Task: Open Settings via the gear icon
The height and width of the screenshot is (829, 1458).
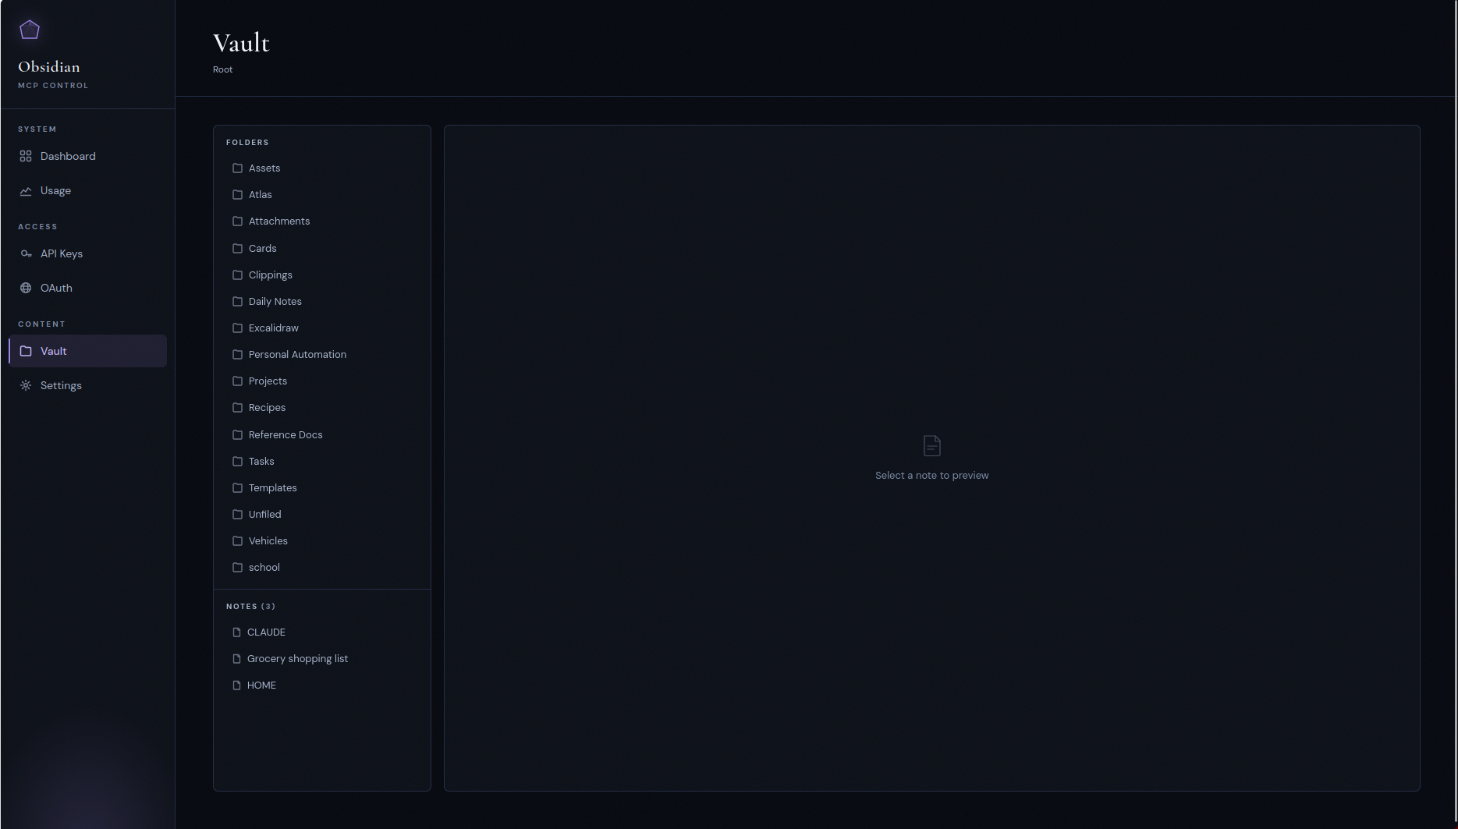Action: [26, 385]
